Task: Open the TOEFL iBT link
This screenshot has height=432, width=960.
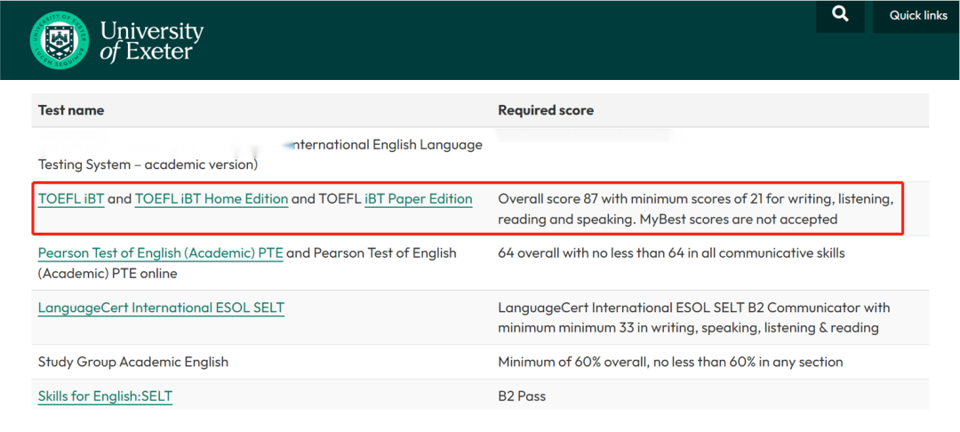Action: pyautogui.click(x=71, y=199)
